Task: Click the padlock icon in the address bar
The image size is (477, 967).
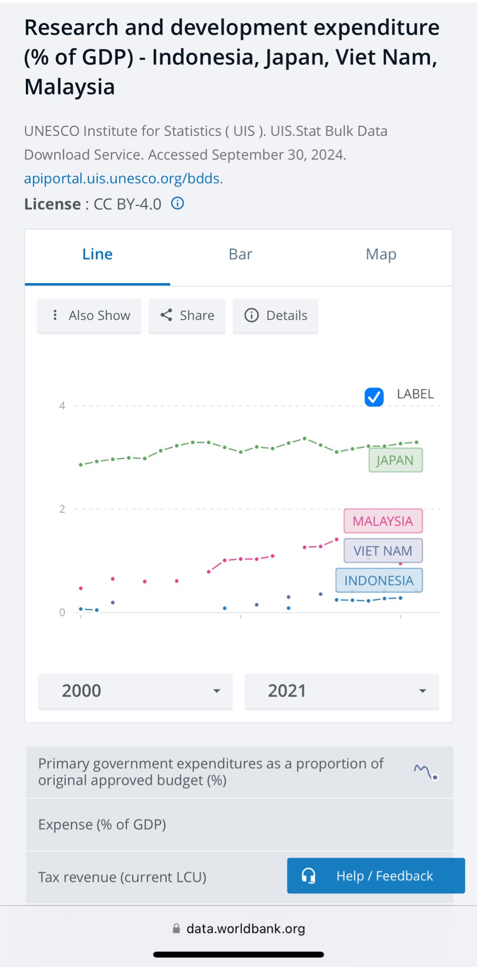Action: 176,929
